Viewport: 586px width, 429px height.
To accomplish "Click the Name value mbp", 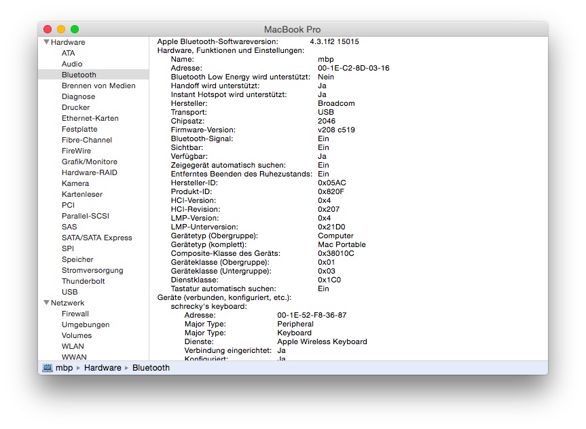I will tap(325, 59).
